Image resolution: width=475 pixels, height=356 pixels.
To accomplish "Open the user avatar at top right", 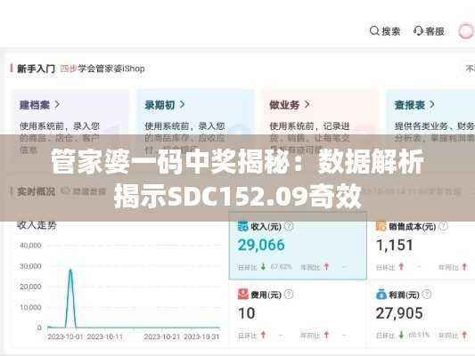I will point(466,31).
